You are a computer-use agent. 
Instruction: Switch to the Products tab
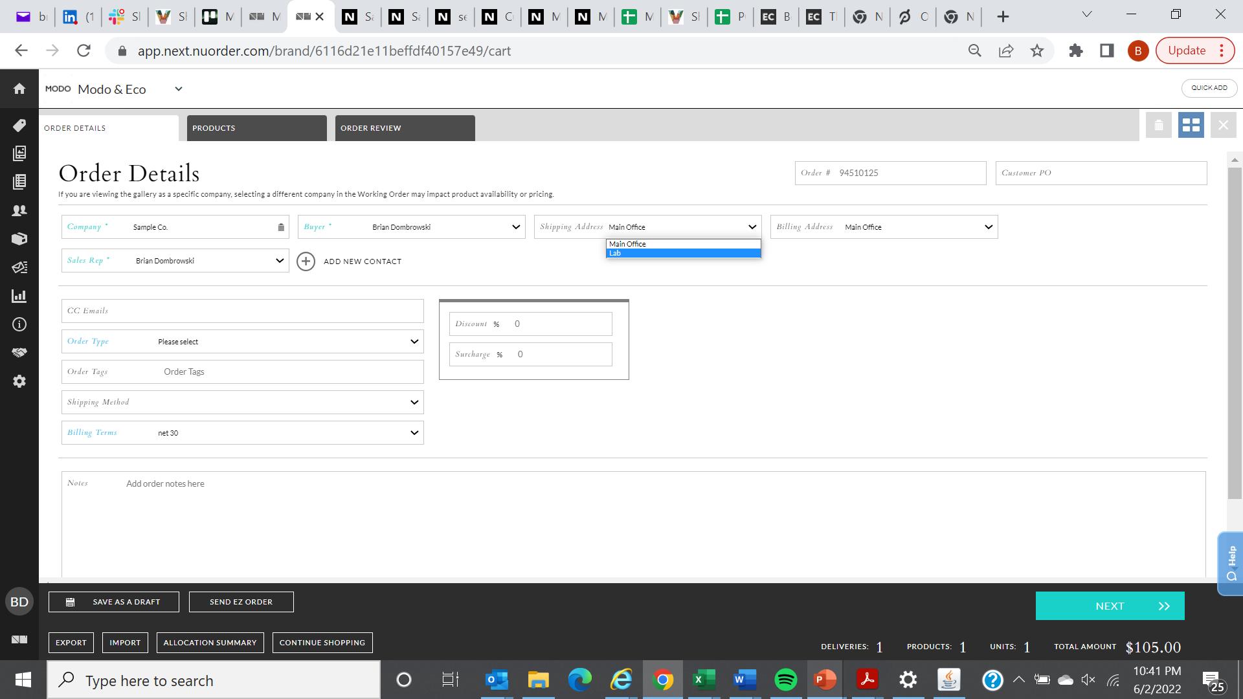tap(256, 128)
